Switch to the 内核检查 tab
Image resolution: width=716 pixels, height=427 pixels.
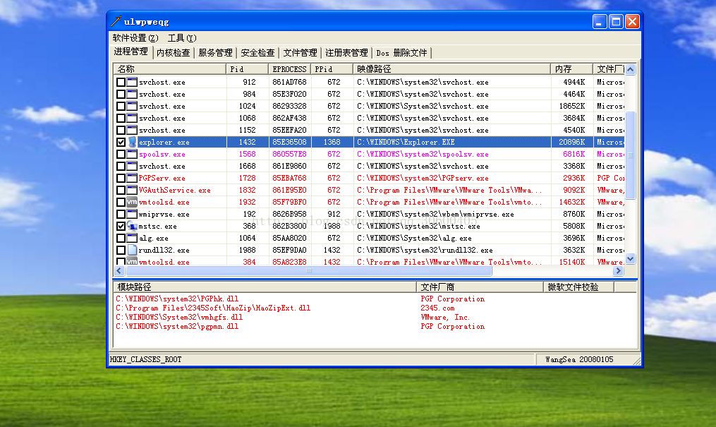[x=173, y=53]
